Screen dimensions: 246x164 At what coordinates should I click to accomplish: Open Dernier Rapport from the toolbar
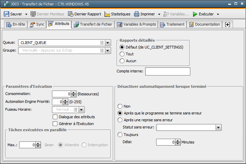click(x=84, y=14)
